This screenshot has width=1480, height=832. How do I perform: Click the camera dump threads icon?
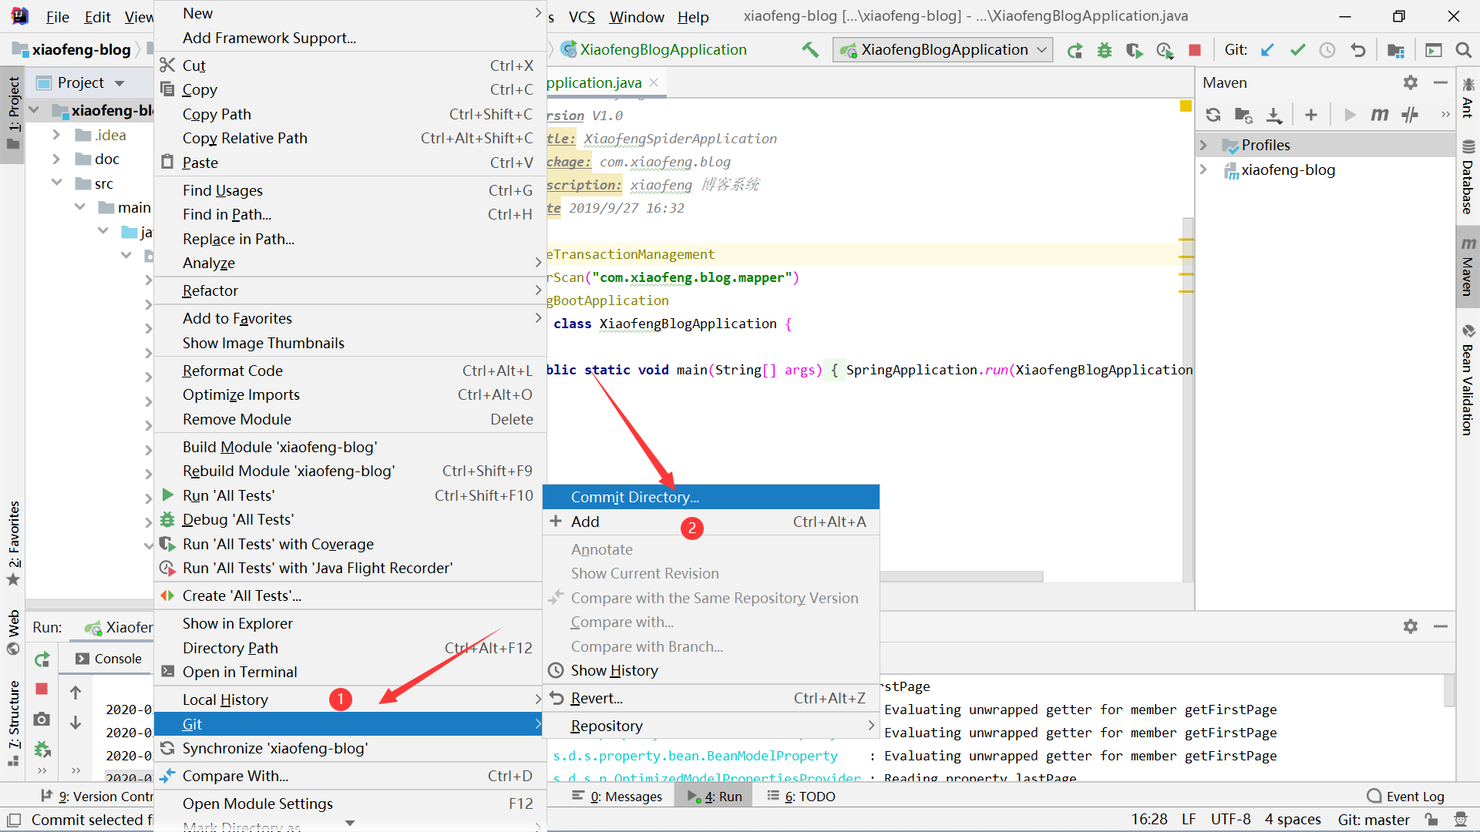click(x=42, y=719)
